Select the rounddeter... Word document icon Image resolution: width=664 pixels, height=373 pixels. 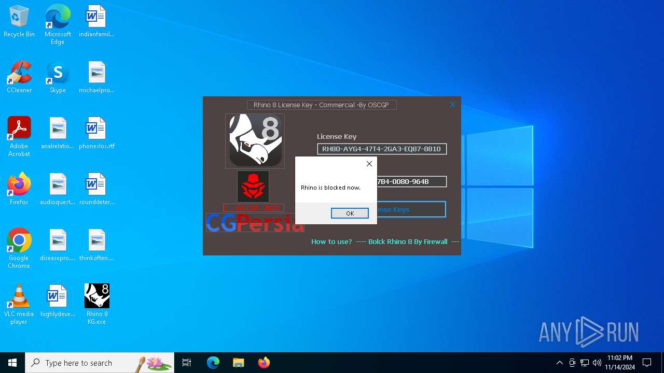(96, 190)
